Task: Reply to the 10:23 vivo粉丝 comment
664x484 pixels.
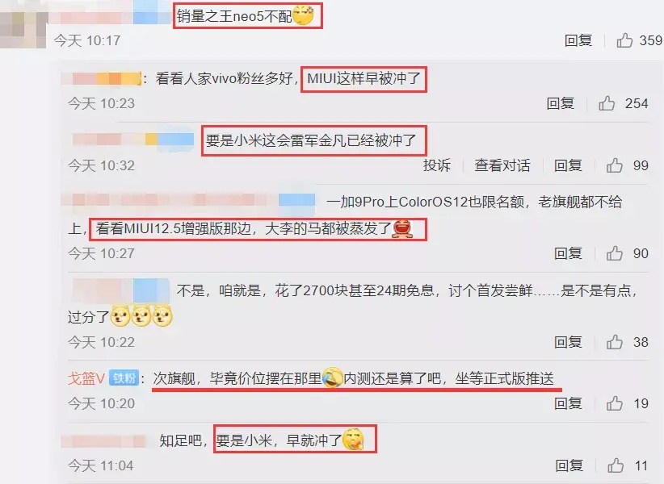Action: pos(561,103)
